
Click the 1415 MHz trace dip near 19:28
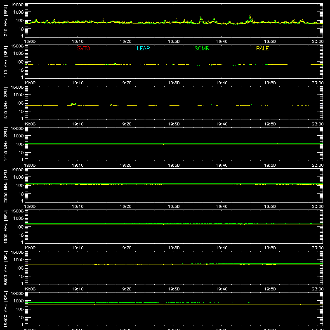164,144
